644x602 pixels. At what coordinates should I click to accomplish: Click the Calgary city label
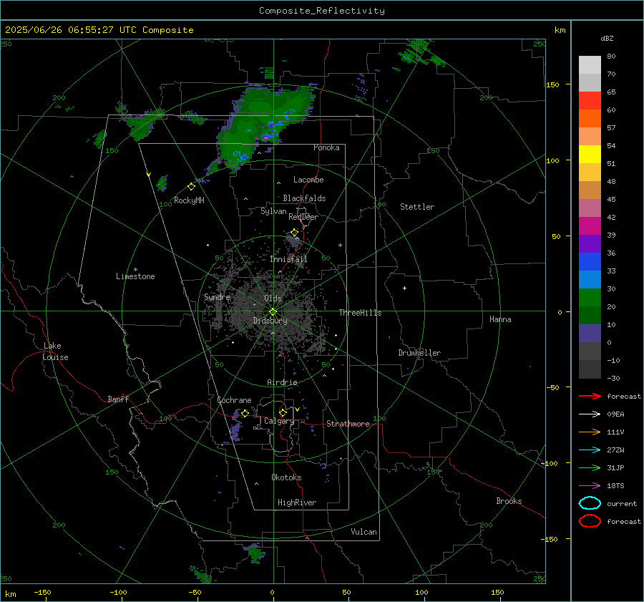click(279, 421)
